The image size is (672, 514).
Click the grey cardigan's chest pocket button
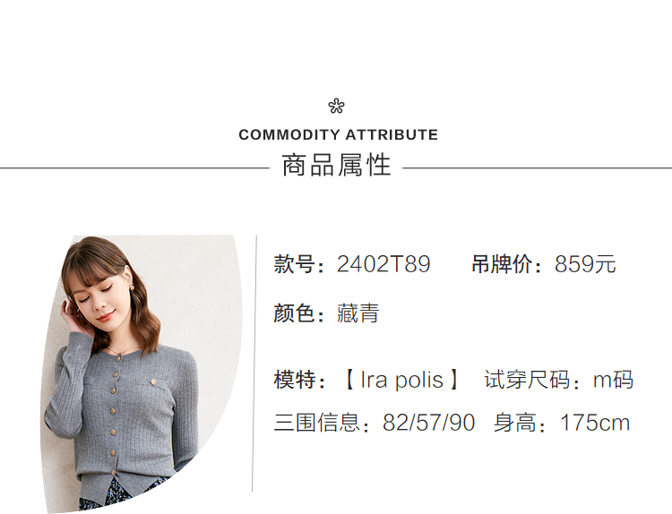[x=153, y=385]
